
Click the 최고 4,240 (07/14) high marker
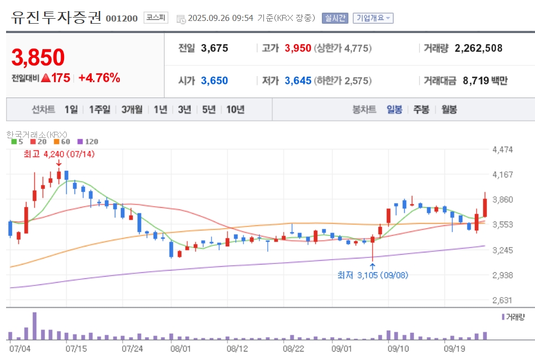59,154
